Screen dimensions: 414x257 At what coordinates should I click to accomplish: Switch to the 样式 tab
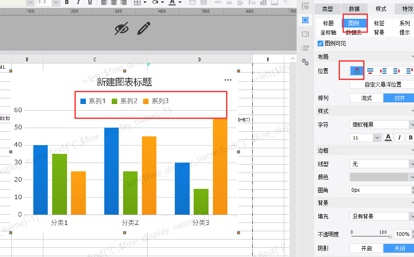tap(381, 9)
